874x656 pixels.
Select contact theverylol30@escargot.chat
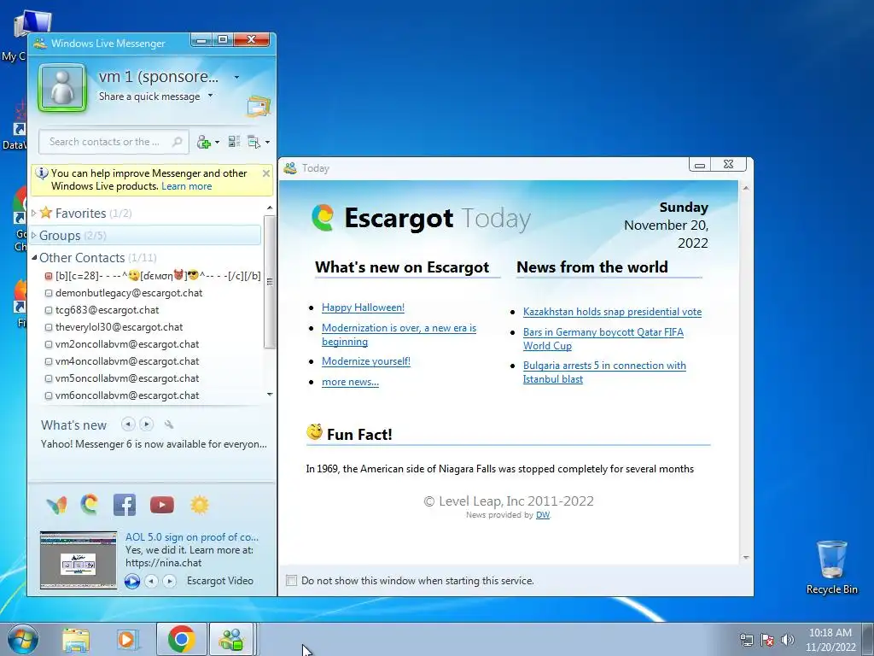coord(119,327)
